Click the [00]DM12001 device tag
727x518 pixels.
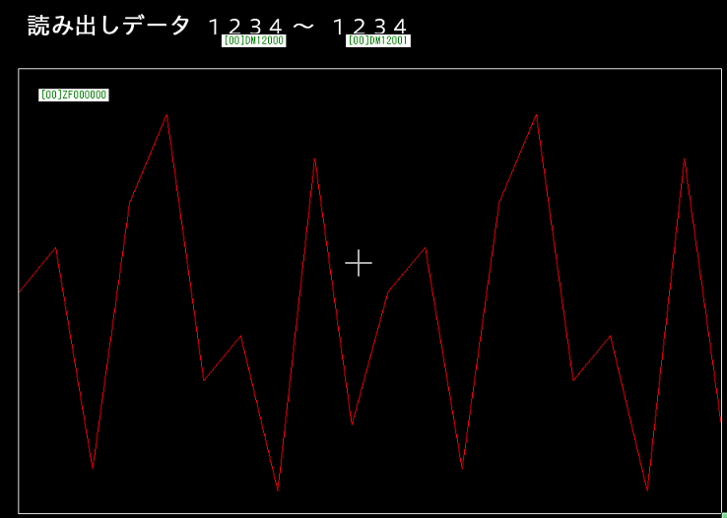click(378, 40)
